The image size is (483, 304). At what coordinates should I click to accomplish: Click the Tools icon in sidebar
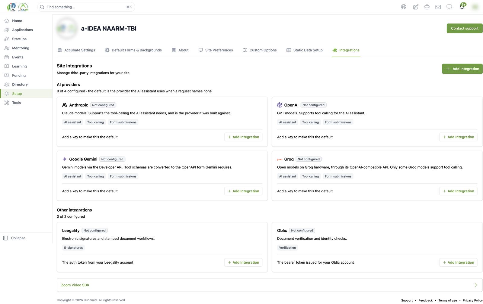point(7,103)
